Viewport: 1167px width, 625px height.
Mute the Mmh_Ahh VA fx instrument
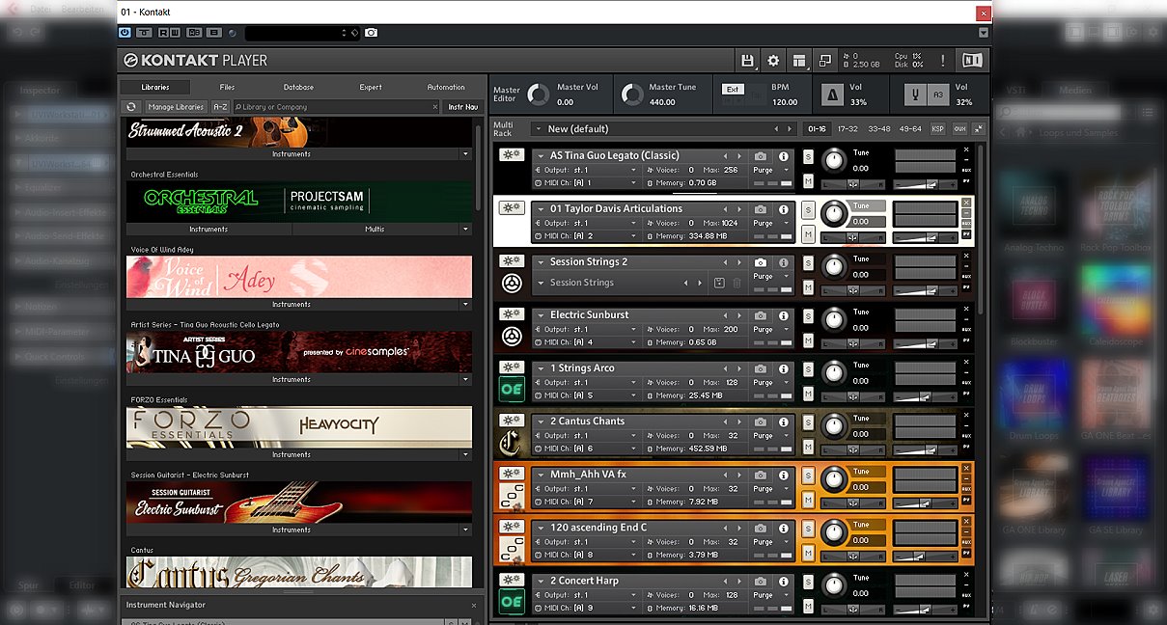pos(808,501)
